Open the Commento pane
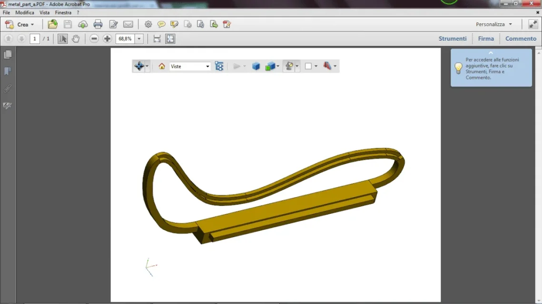The image size is (542, 304). coord(521,38)
